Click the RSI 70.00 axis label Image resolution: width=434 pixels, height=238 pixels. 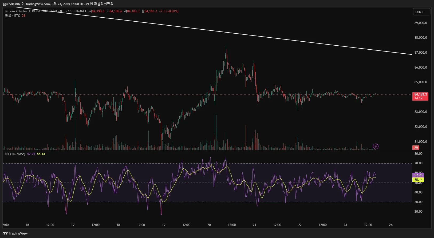[x=418, y=163]
